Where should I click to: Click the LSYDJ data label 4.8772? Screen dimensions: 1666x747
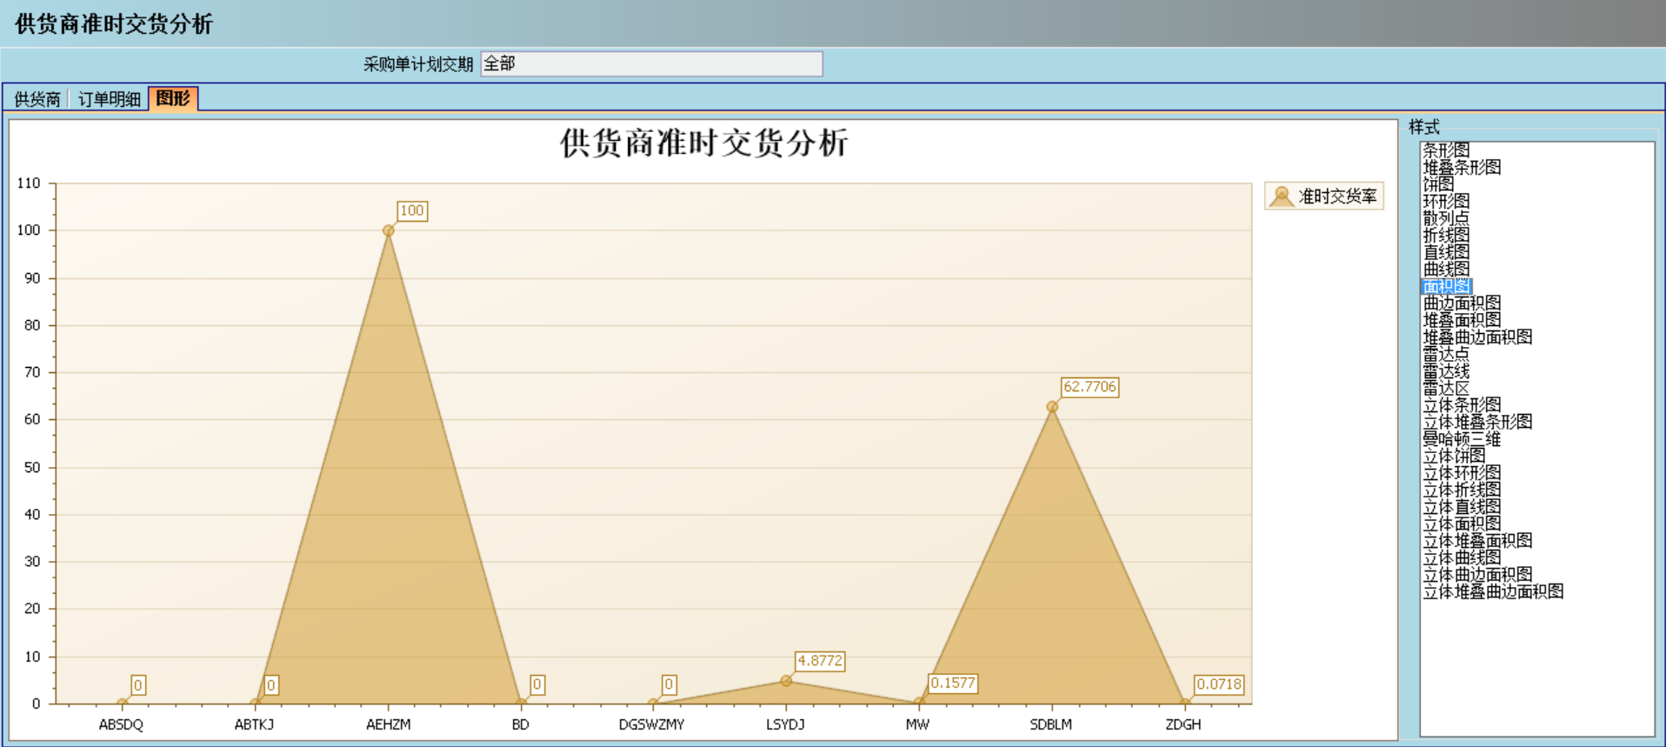pyautogui.click(x=820, y=661)
